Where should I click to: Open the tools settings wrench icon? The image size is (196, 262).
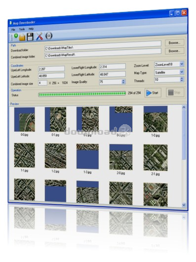(39, 37)
